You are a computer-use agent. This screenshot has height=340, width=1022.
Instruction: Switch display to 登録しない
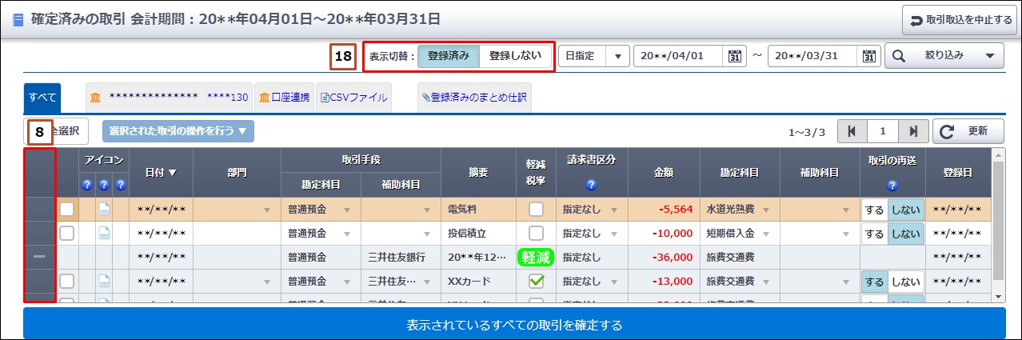(515, 56)
